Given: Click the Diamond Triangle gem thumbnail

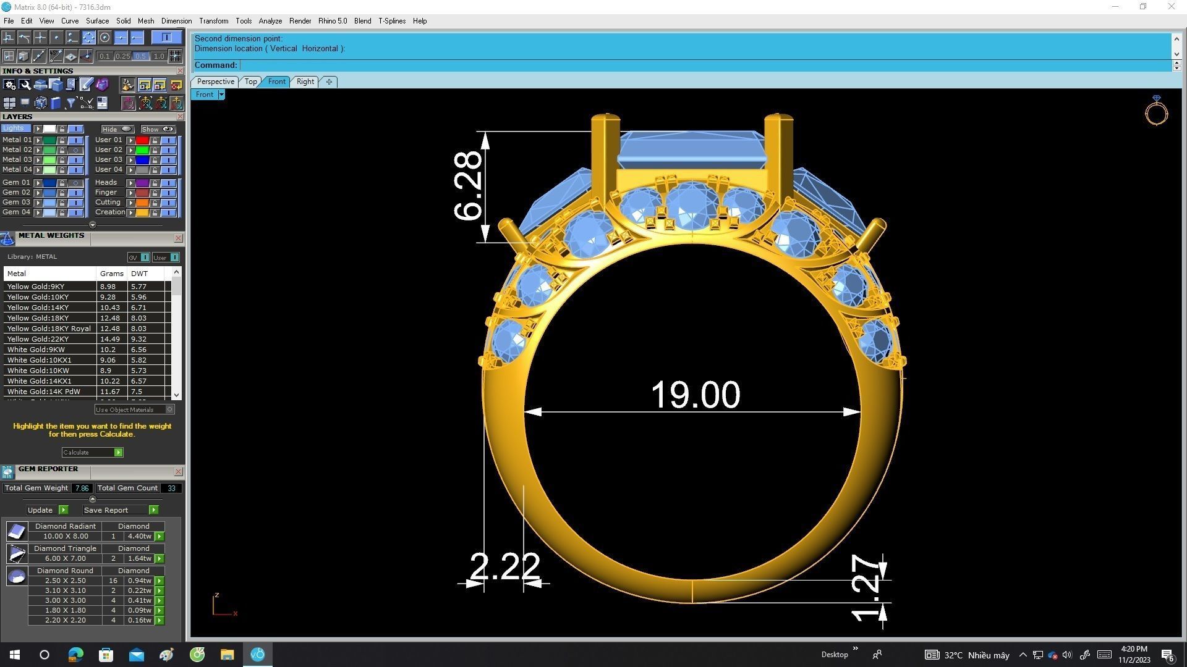Looking at the screenshot, I should pyautogui.click(x=17, y=553).
